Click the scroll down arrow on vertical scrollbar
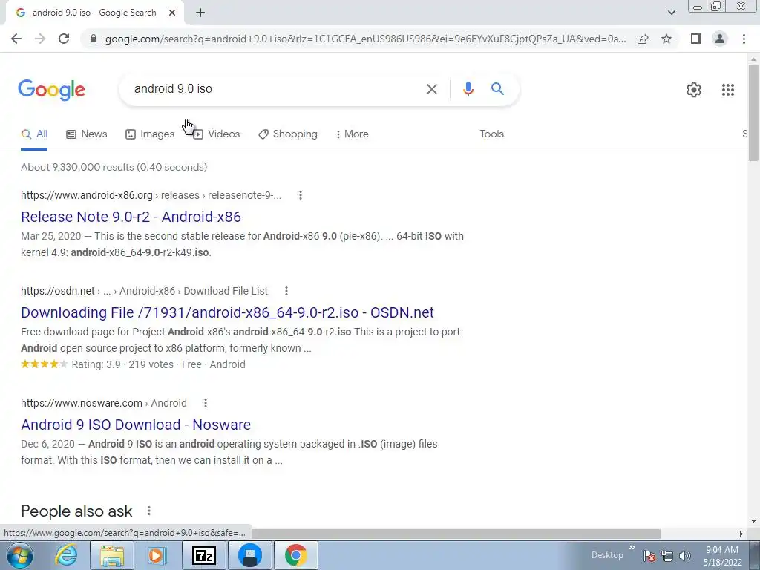The image size is (760, 570). [753, 521]
